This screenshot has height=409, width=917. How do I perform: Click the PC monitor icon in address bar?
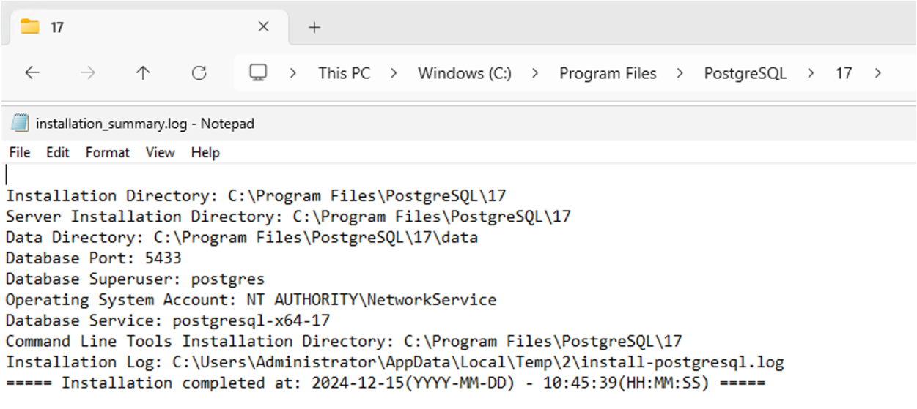click(x=258, y=72)
